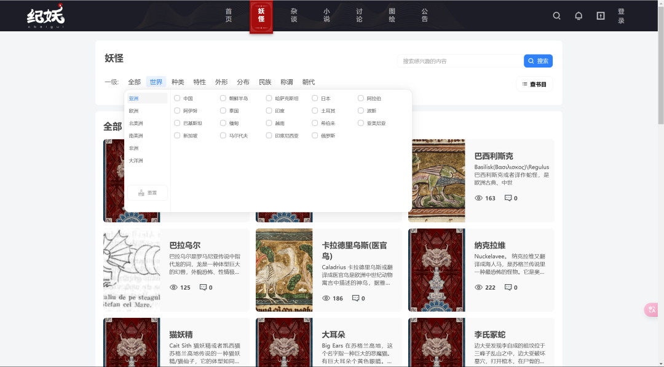Click comment icon on 巴拉乌尔 card

click(x=204, y=287)
